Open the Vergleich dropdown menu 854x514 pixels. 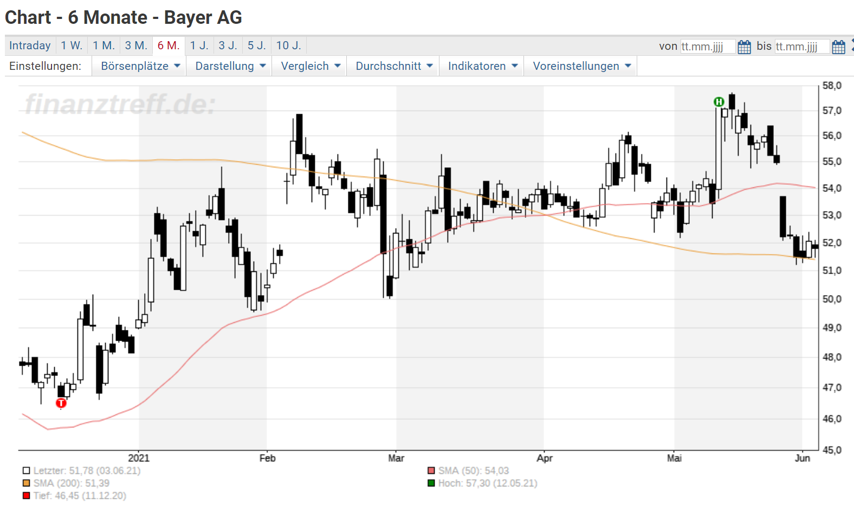pyautogui.click(x=309, y=66)
